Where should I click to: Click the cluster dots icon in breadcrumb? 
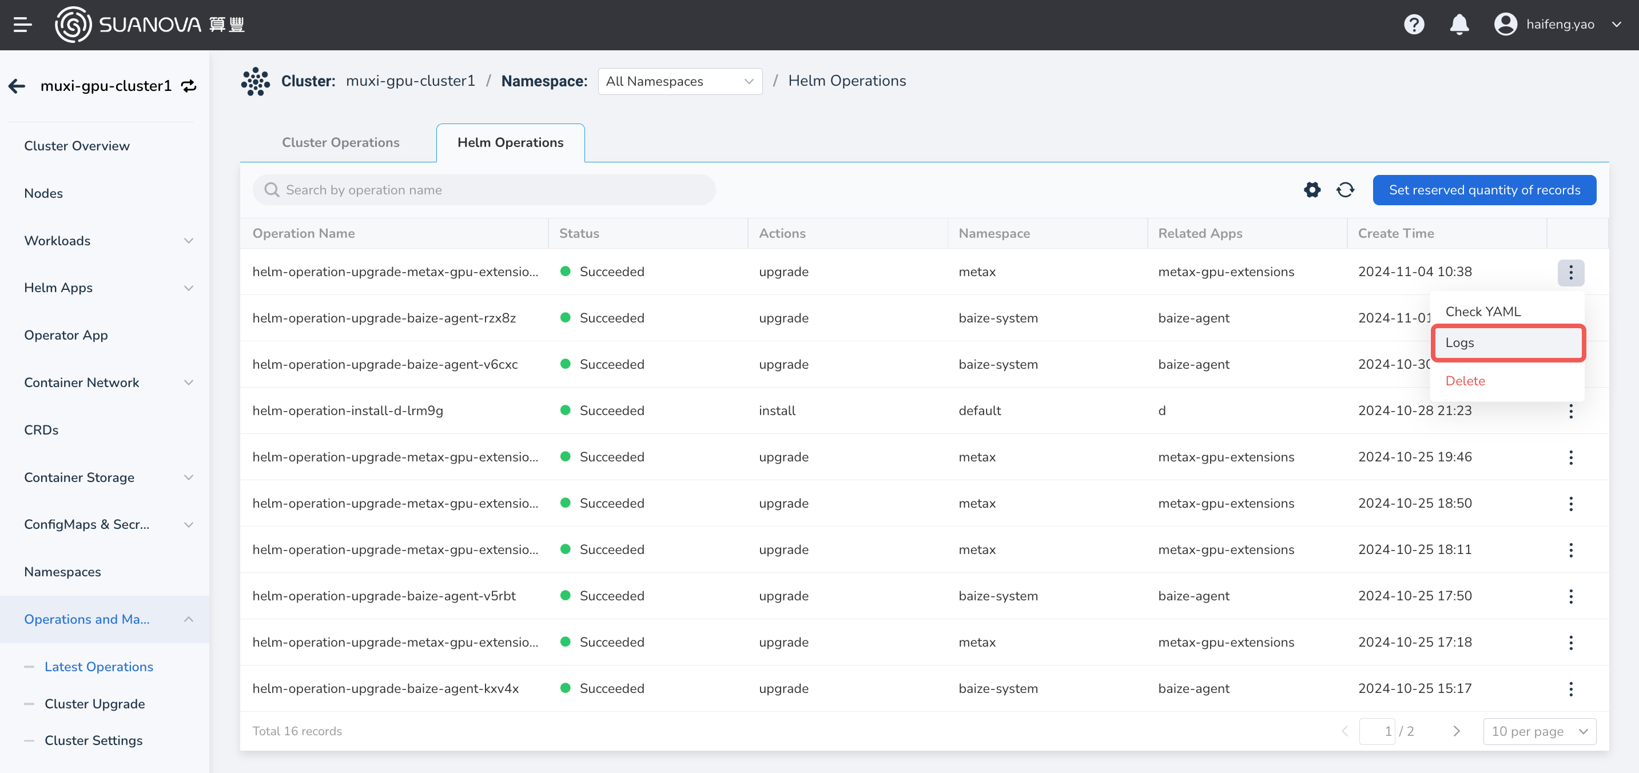click(255, 81)
